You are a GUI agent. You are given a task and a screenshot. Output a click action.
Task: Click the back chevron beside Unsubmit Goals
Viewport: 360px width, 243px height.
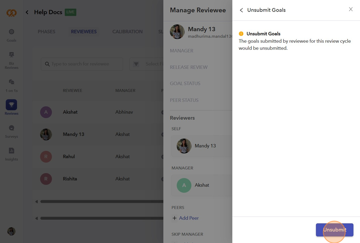(241, 10)
